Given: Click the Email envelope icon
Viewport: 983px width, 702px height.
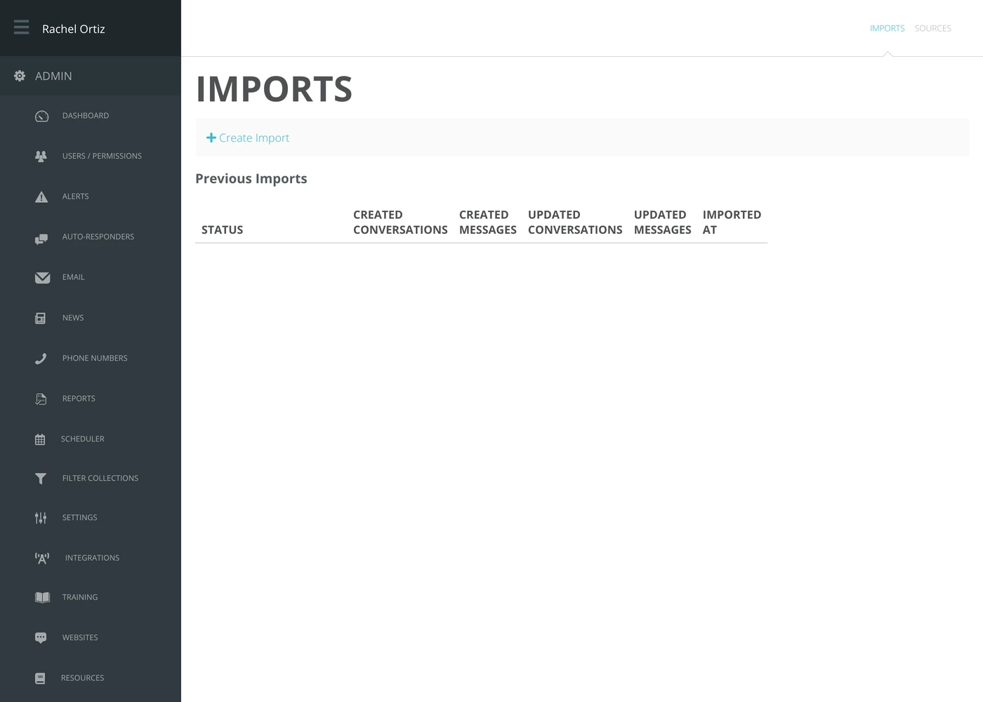Looking at the screenshot, I should point(42,277).
